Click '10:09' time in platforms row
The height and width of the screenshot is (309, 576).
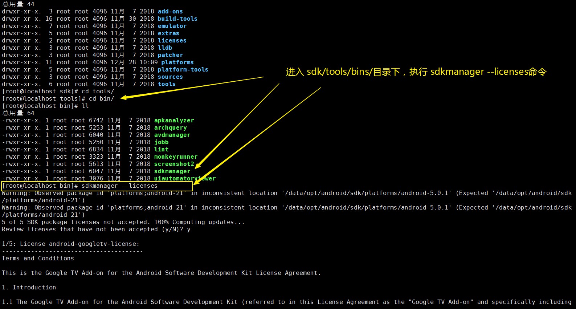(148, 62)
